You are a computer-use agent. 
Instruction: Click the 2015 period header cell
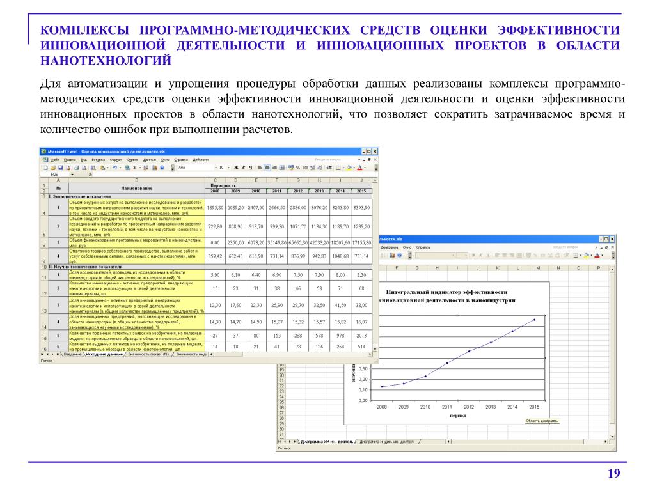(361, 191)
